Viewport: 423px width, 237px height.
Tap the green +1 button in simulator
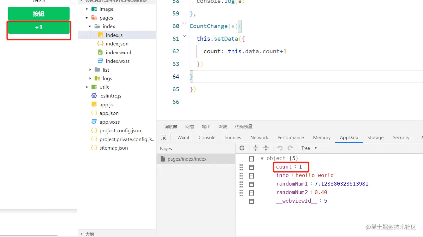[39, 27]
